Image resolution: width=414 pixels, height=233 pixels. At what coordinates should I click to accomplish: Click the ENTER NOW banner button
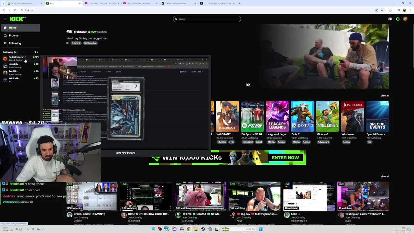(285, 158)
